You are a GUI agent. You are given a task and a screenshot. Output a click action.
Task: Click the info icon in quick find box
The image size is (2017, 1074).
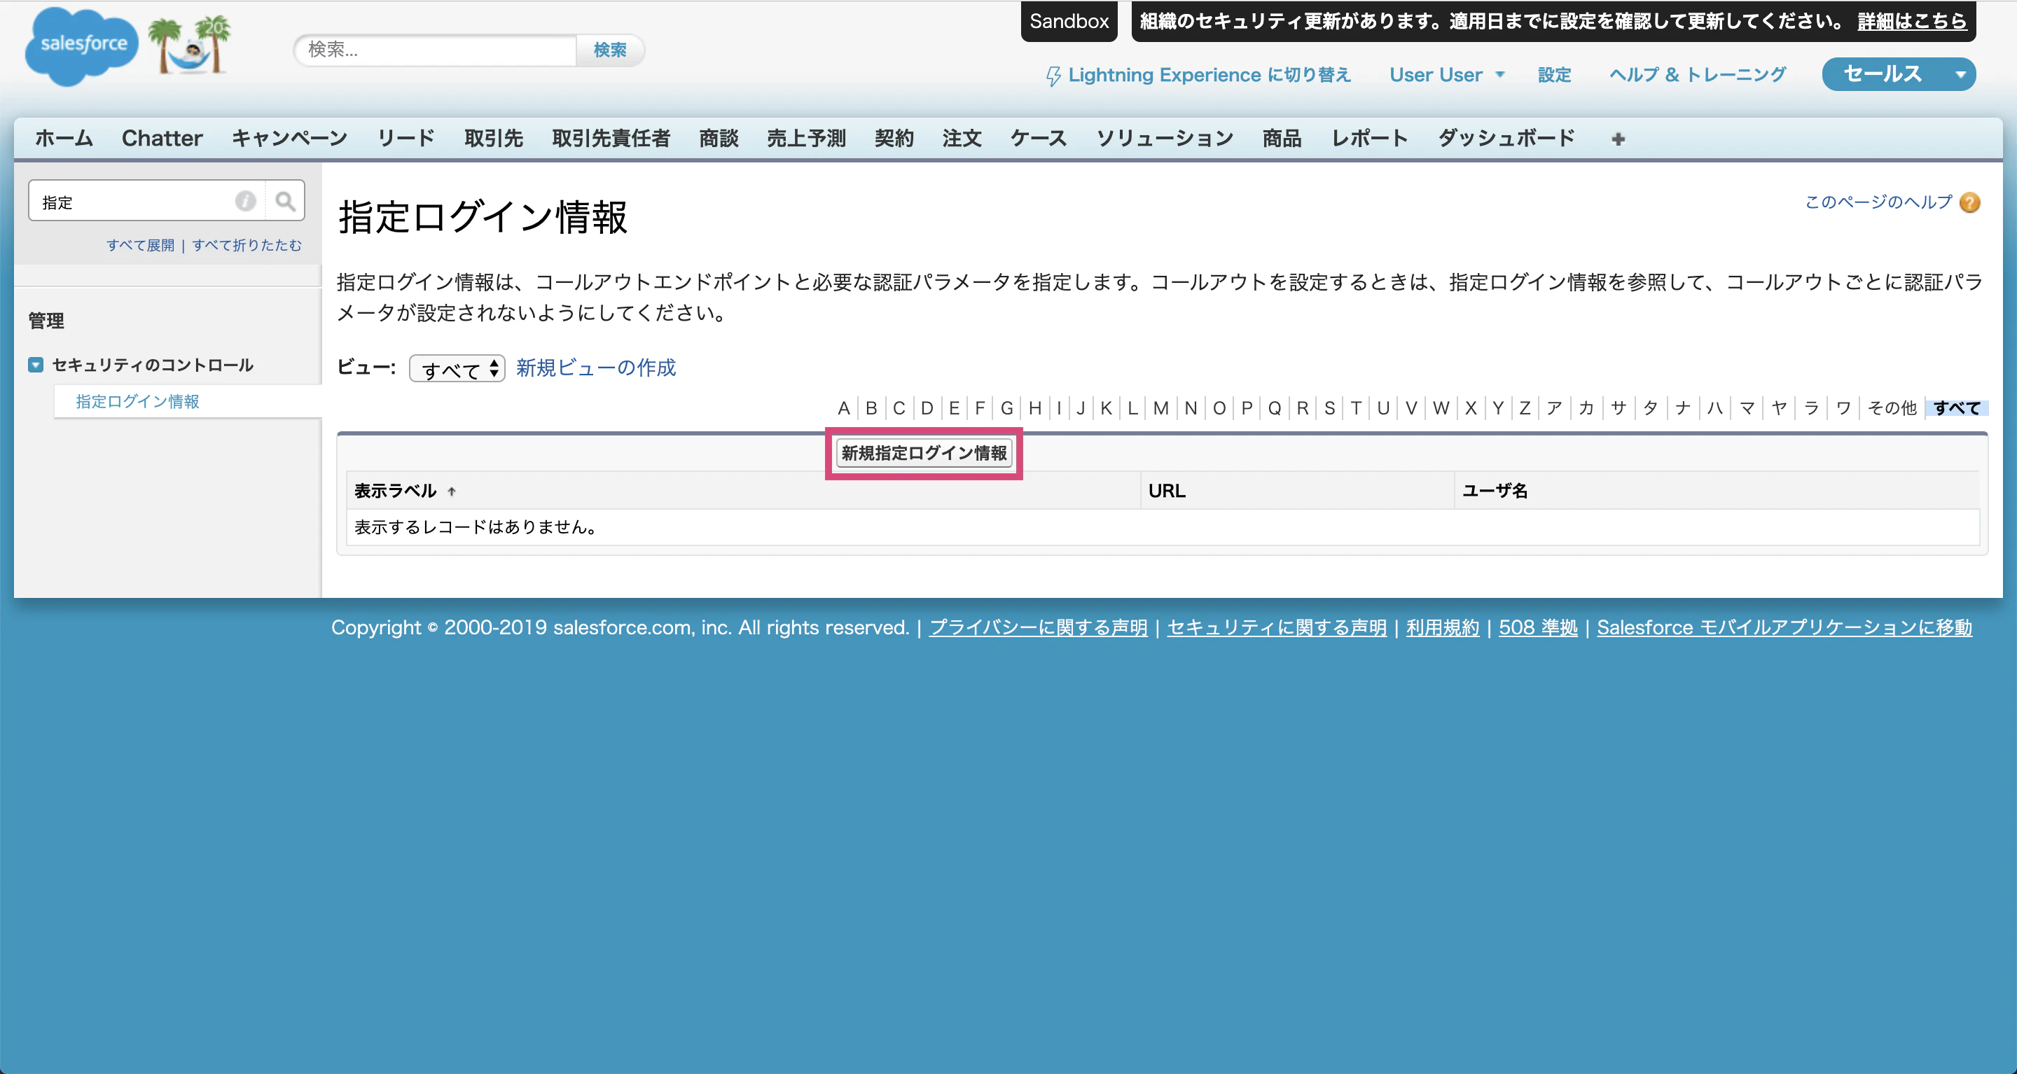(246, 202)
